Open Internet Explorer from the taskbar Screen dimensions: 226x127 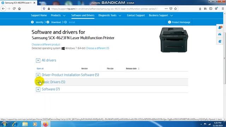coord(15,124)
